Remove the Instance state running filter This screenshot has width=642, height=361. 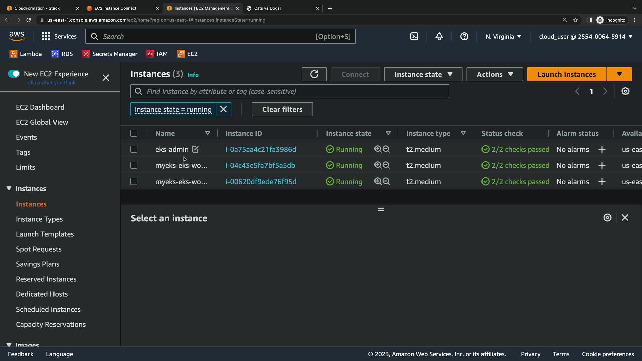pyautogui.click(x=223, y=109)
